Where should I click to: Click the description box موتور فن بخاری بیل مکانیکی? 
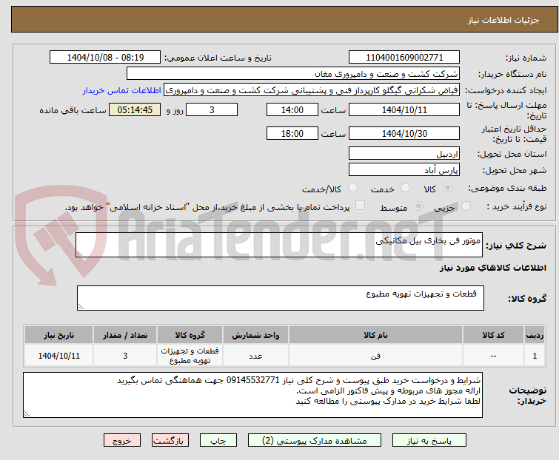pos(279,245)
